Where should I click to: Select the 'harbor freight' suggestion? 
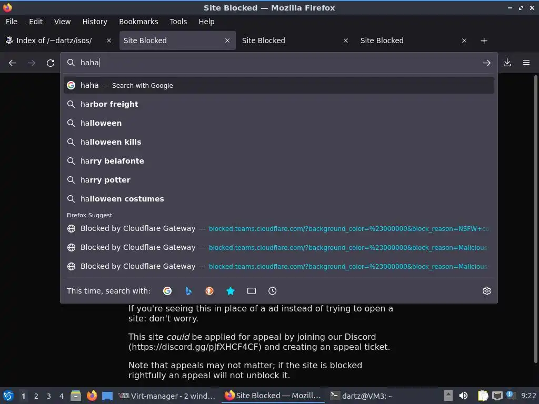[279, 104]
